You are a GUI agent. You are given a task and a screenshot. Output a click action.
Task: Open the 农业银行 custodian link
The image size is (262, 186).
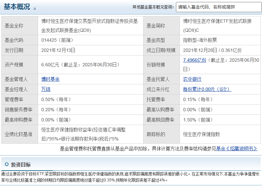point(192,79)
